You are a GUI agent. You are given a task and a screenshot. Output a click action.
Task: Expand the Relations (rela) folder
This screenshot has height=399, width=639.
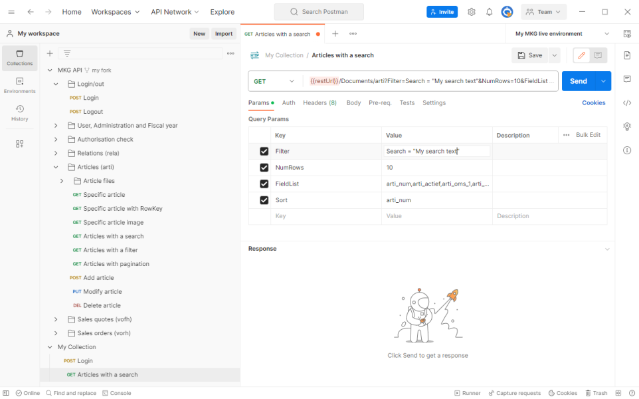pos(56,154)
